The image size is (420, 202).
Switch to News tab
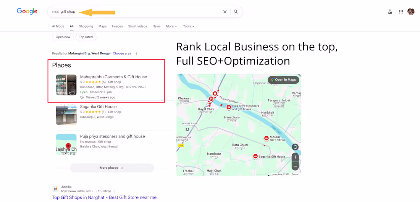coord(157,26)
